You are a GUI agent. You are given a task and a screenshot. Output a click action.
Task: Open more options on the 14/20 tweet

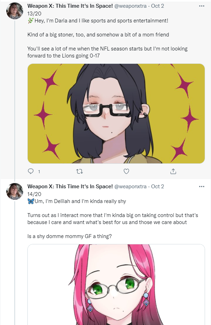pos(202,187)
